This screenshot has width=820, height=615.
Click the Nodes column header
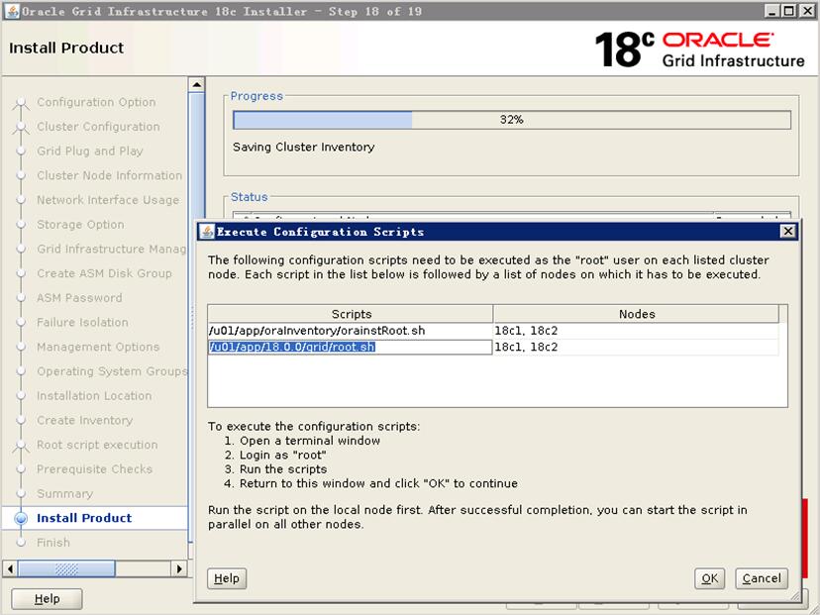[x=636, y=314]
